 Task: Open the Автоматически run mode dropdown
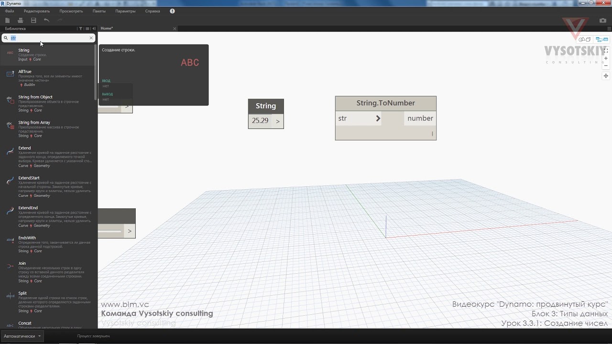(22, 336)
